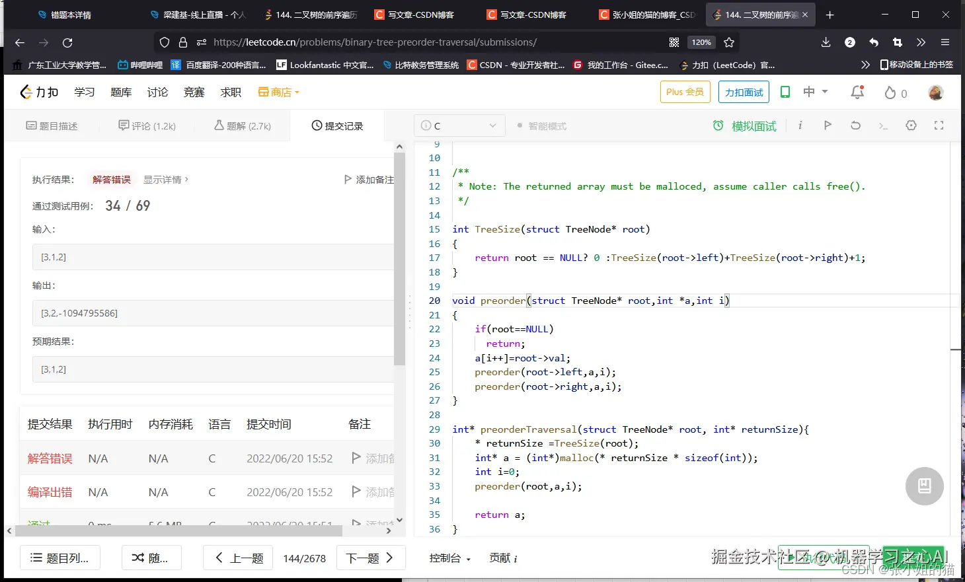Viewport: 965px width, 582px height.
Task: Open the 题目列表 problem list button
Action: pos(59,558)
